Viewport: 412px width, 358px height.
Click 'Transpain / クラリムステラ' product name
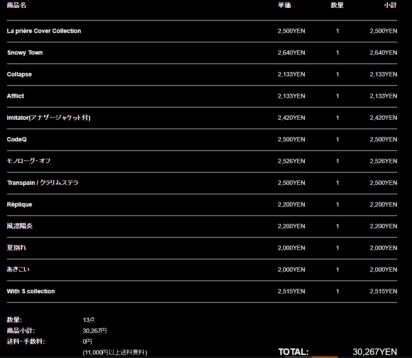tap(43, 183)
